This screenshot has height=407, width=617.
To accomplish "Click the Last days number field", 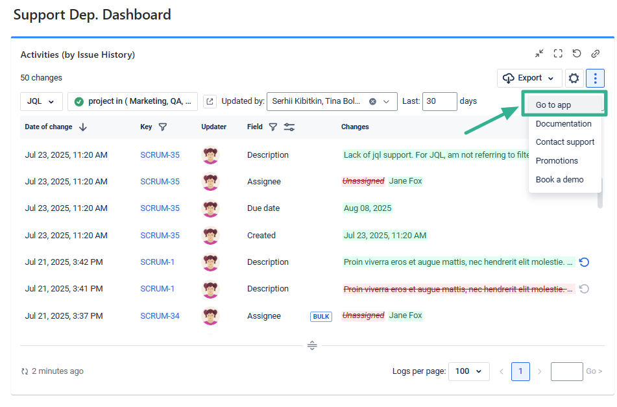I will pyautogui.click(x=439, y=101).
